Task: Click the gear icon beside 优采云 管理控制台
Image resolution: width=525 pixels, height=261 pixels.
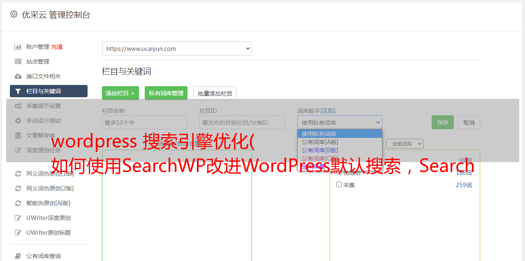Action: click(x=14, y=14)
